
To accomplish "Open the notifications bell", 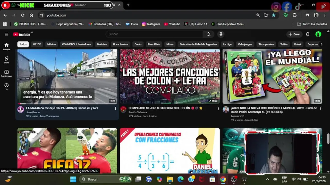I will 308,34.
